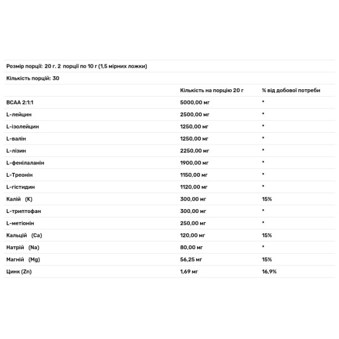Click the 'Магній (Mg)' ingredient name
Image resolution: width=339 pixels, height=339 pixels.
[x=23, y=259]
